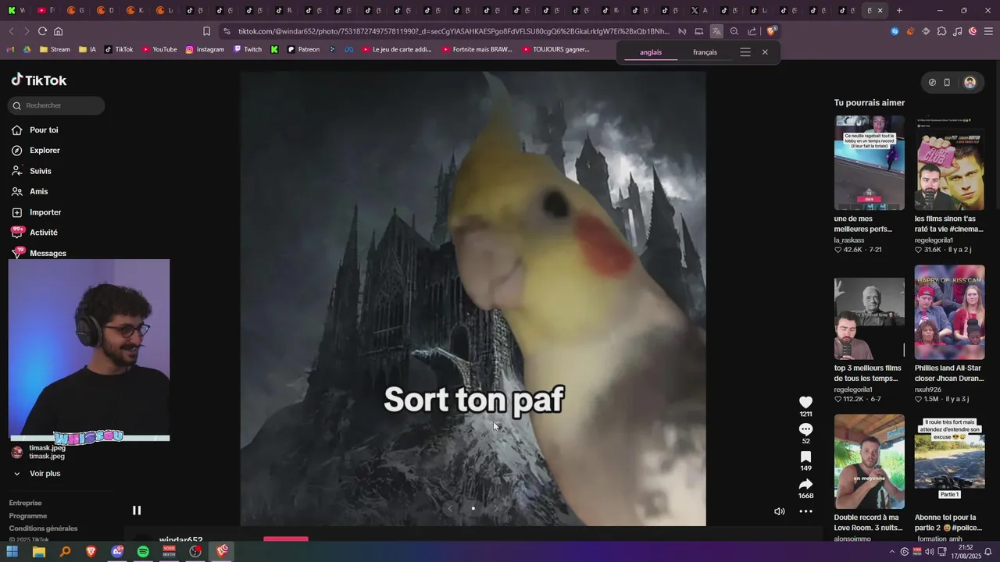Open la_raskass creator profile link
Viewport: 1000px width, 562px height.
pos(849,240)
